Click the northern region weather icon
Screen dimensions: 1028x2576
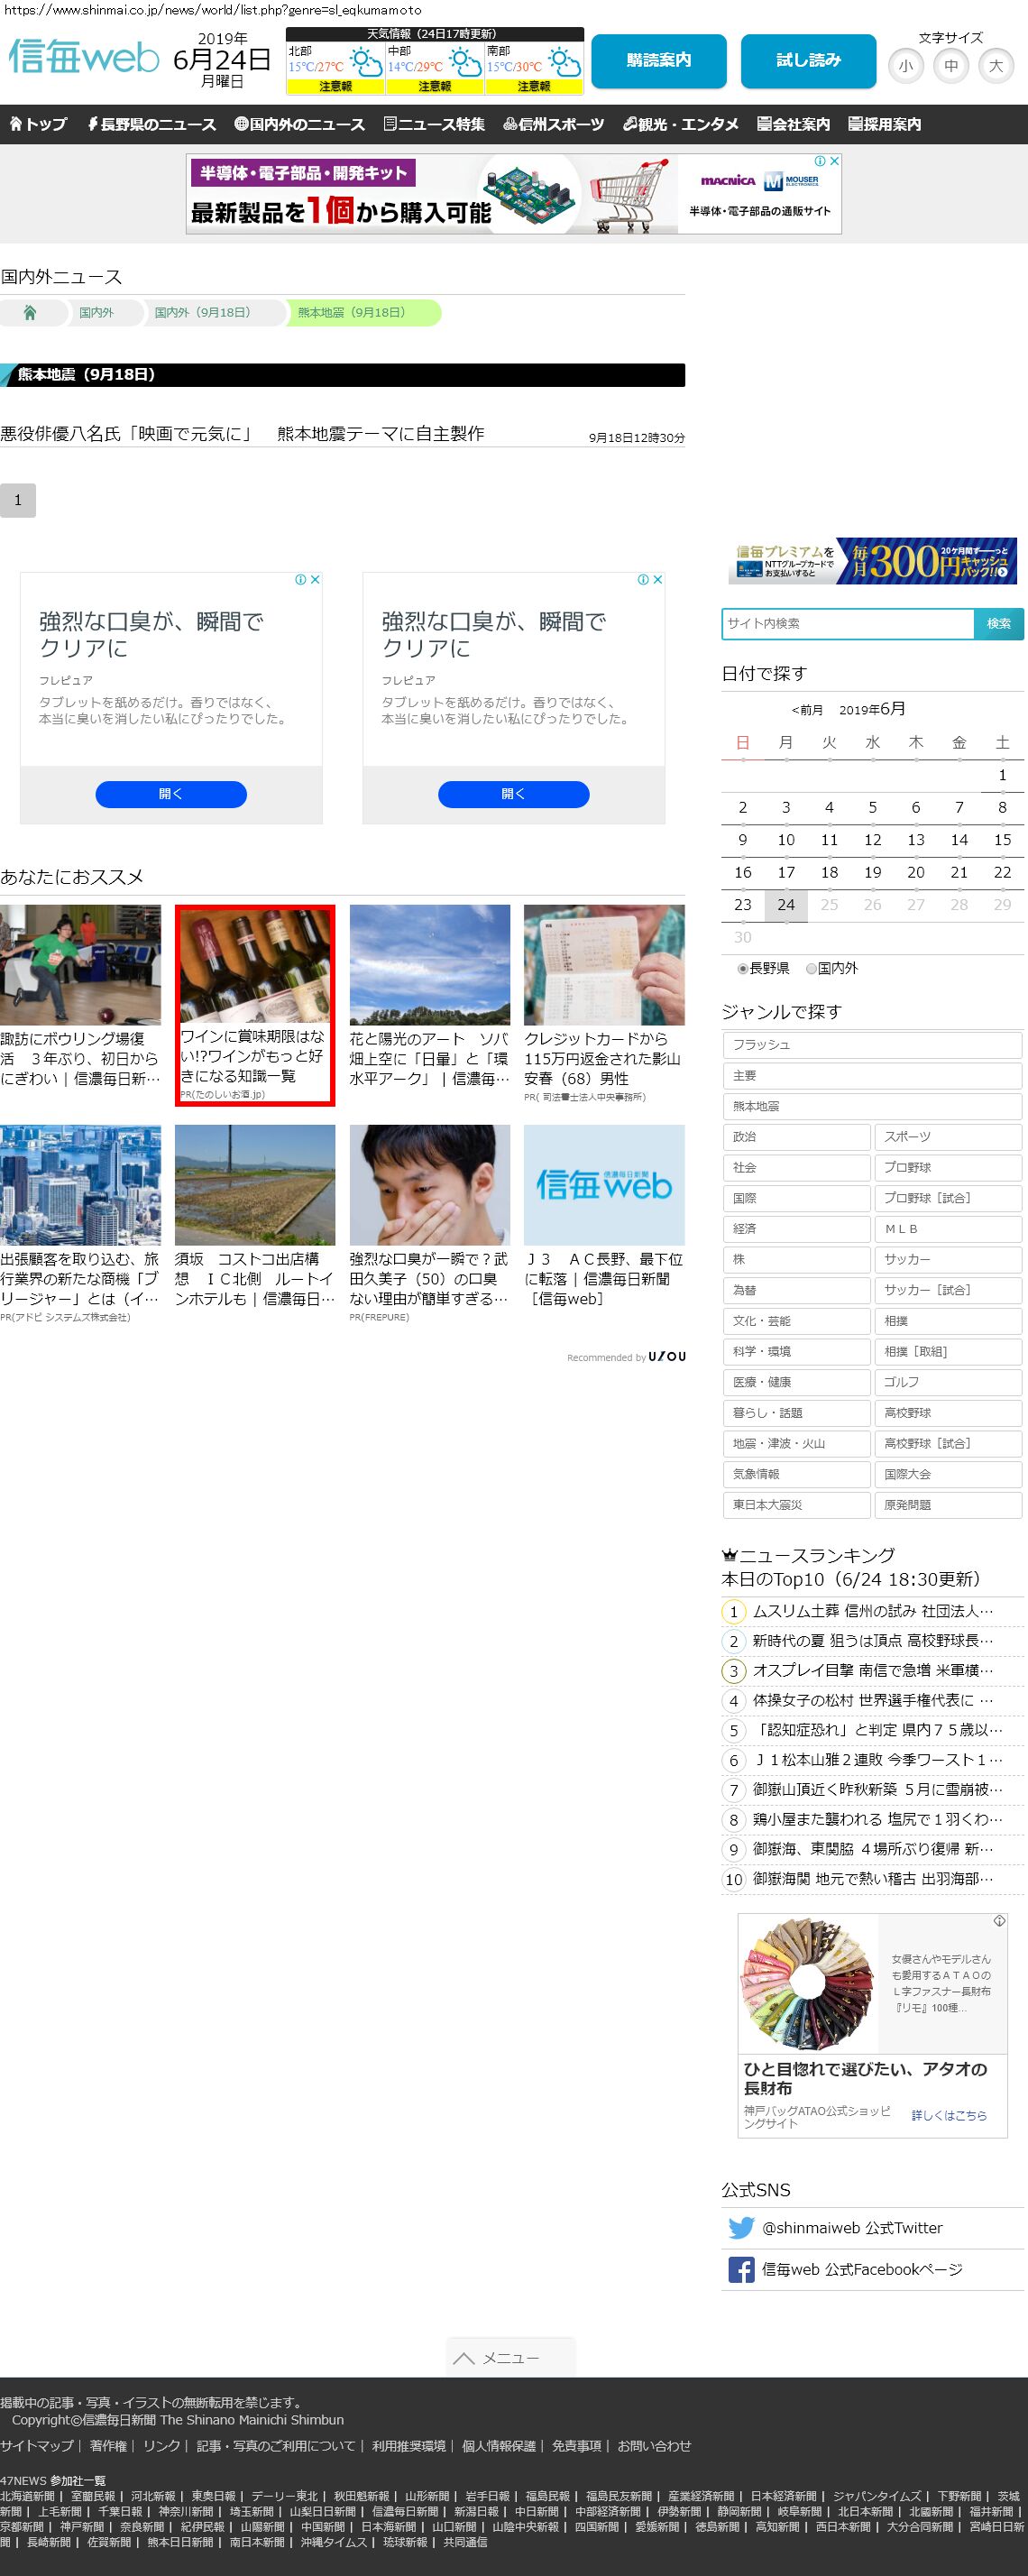click(365, 63)
